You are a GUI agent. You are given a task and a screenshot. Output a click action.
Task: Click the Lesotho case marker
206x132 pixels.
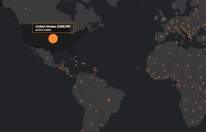198,121
